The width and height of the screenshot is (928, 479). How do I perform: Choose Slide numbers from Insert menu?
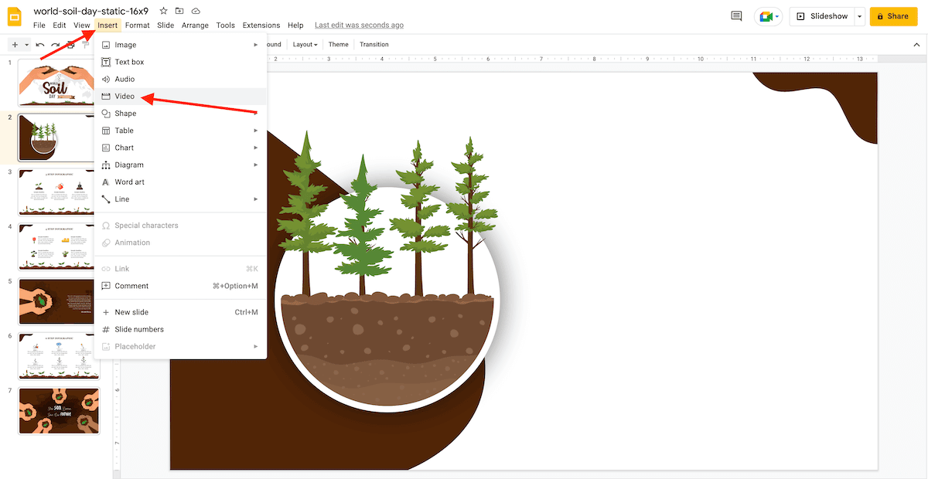tap(180, 329)
